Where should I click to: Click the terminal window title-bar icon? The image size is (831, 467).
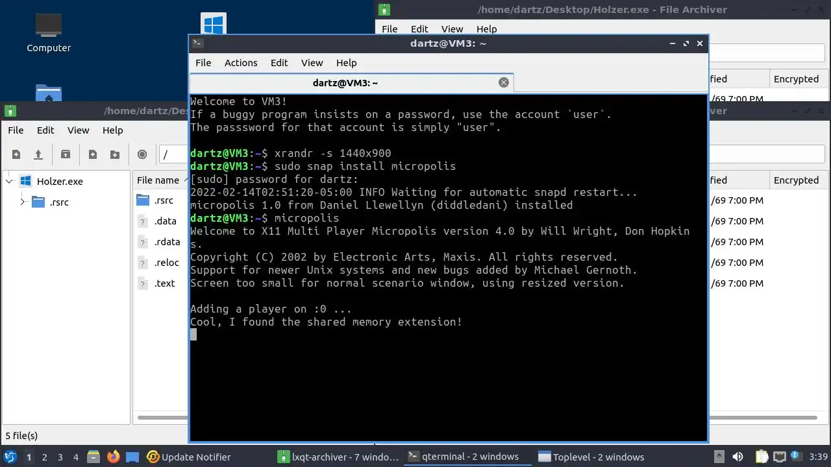tap(198, 43)
